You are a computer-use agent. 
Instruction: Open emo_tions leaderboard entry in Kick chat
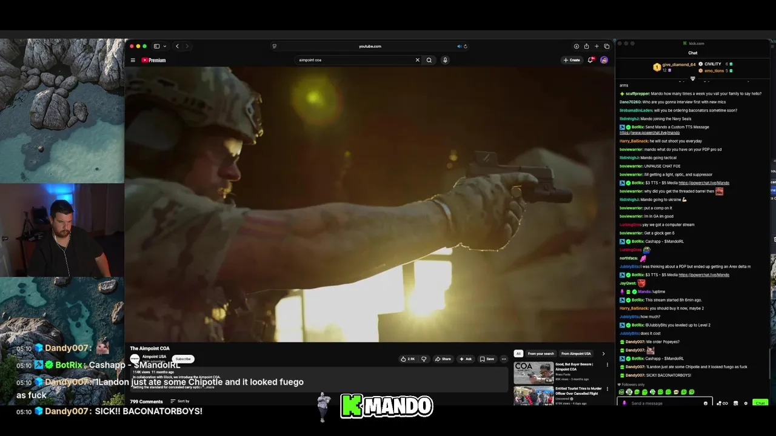pyautogui.click(x=716, y=70)
